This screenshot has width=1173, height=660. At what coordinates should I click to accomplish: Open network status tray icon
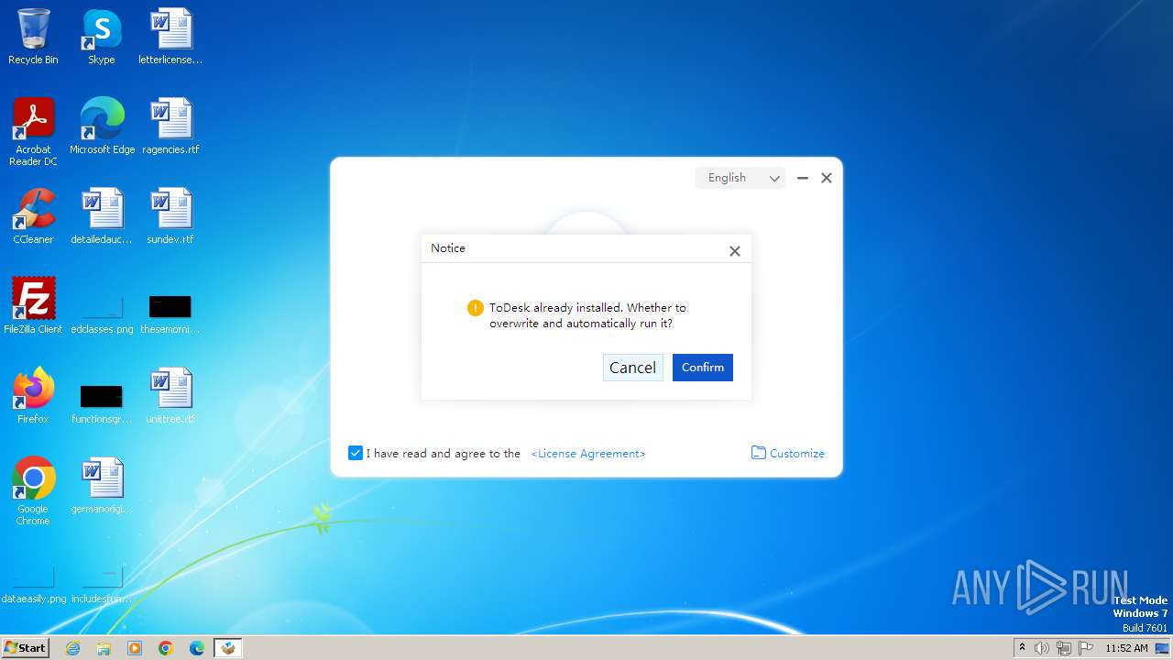coord(1064,648)
